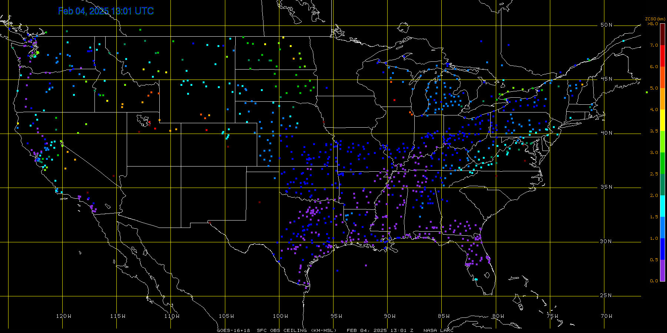
Task: Click the SFC OBS CEILING (KM-MSL) footer text
Action: 296,330
